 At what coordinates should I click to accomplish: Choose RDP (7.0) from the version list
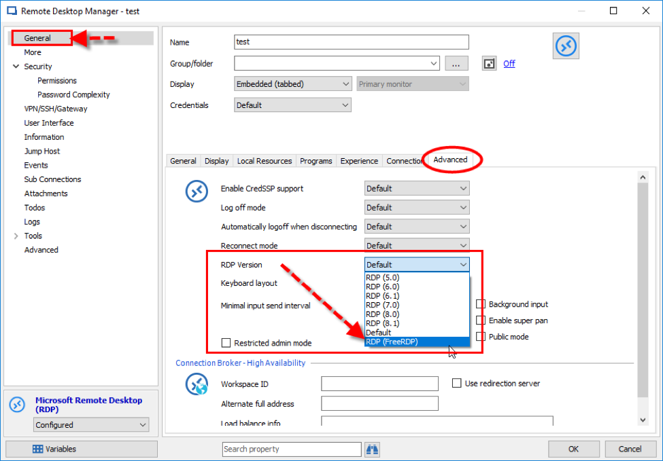[417, 305]
